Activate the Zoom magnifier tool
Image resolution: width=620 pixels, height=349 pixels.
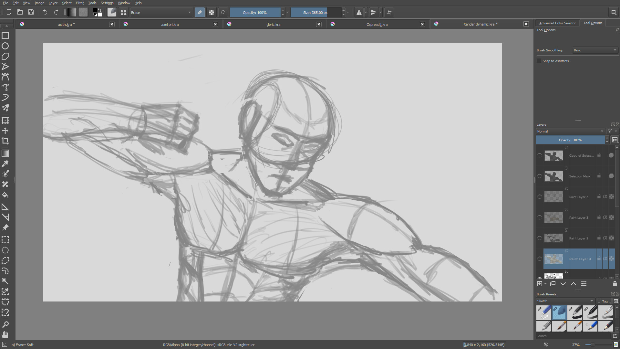pos(5,324)
